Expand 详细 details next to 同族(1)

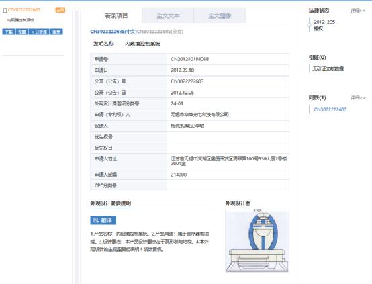pyautogui.click(x=358, y=97)
